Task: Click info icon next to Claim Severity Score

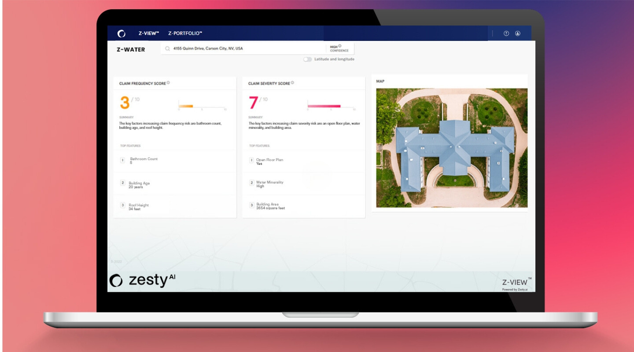Action: coord(292,83)
